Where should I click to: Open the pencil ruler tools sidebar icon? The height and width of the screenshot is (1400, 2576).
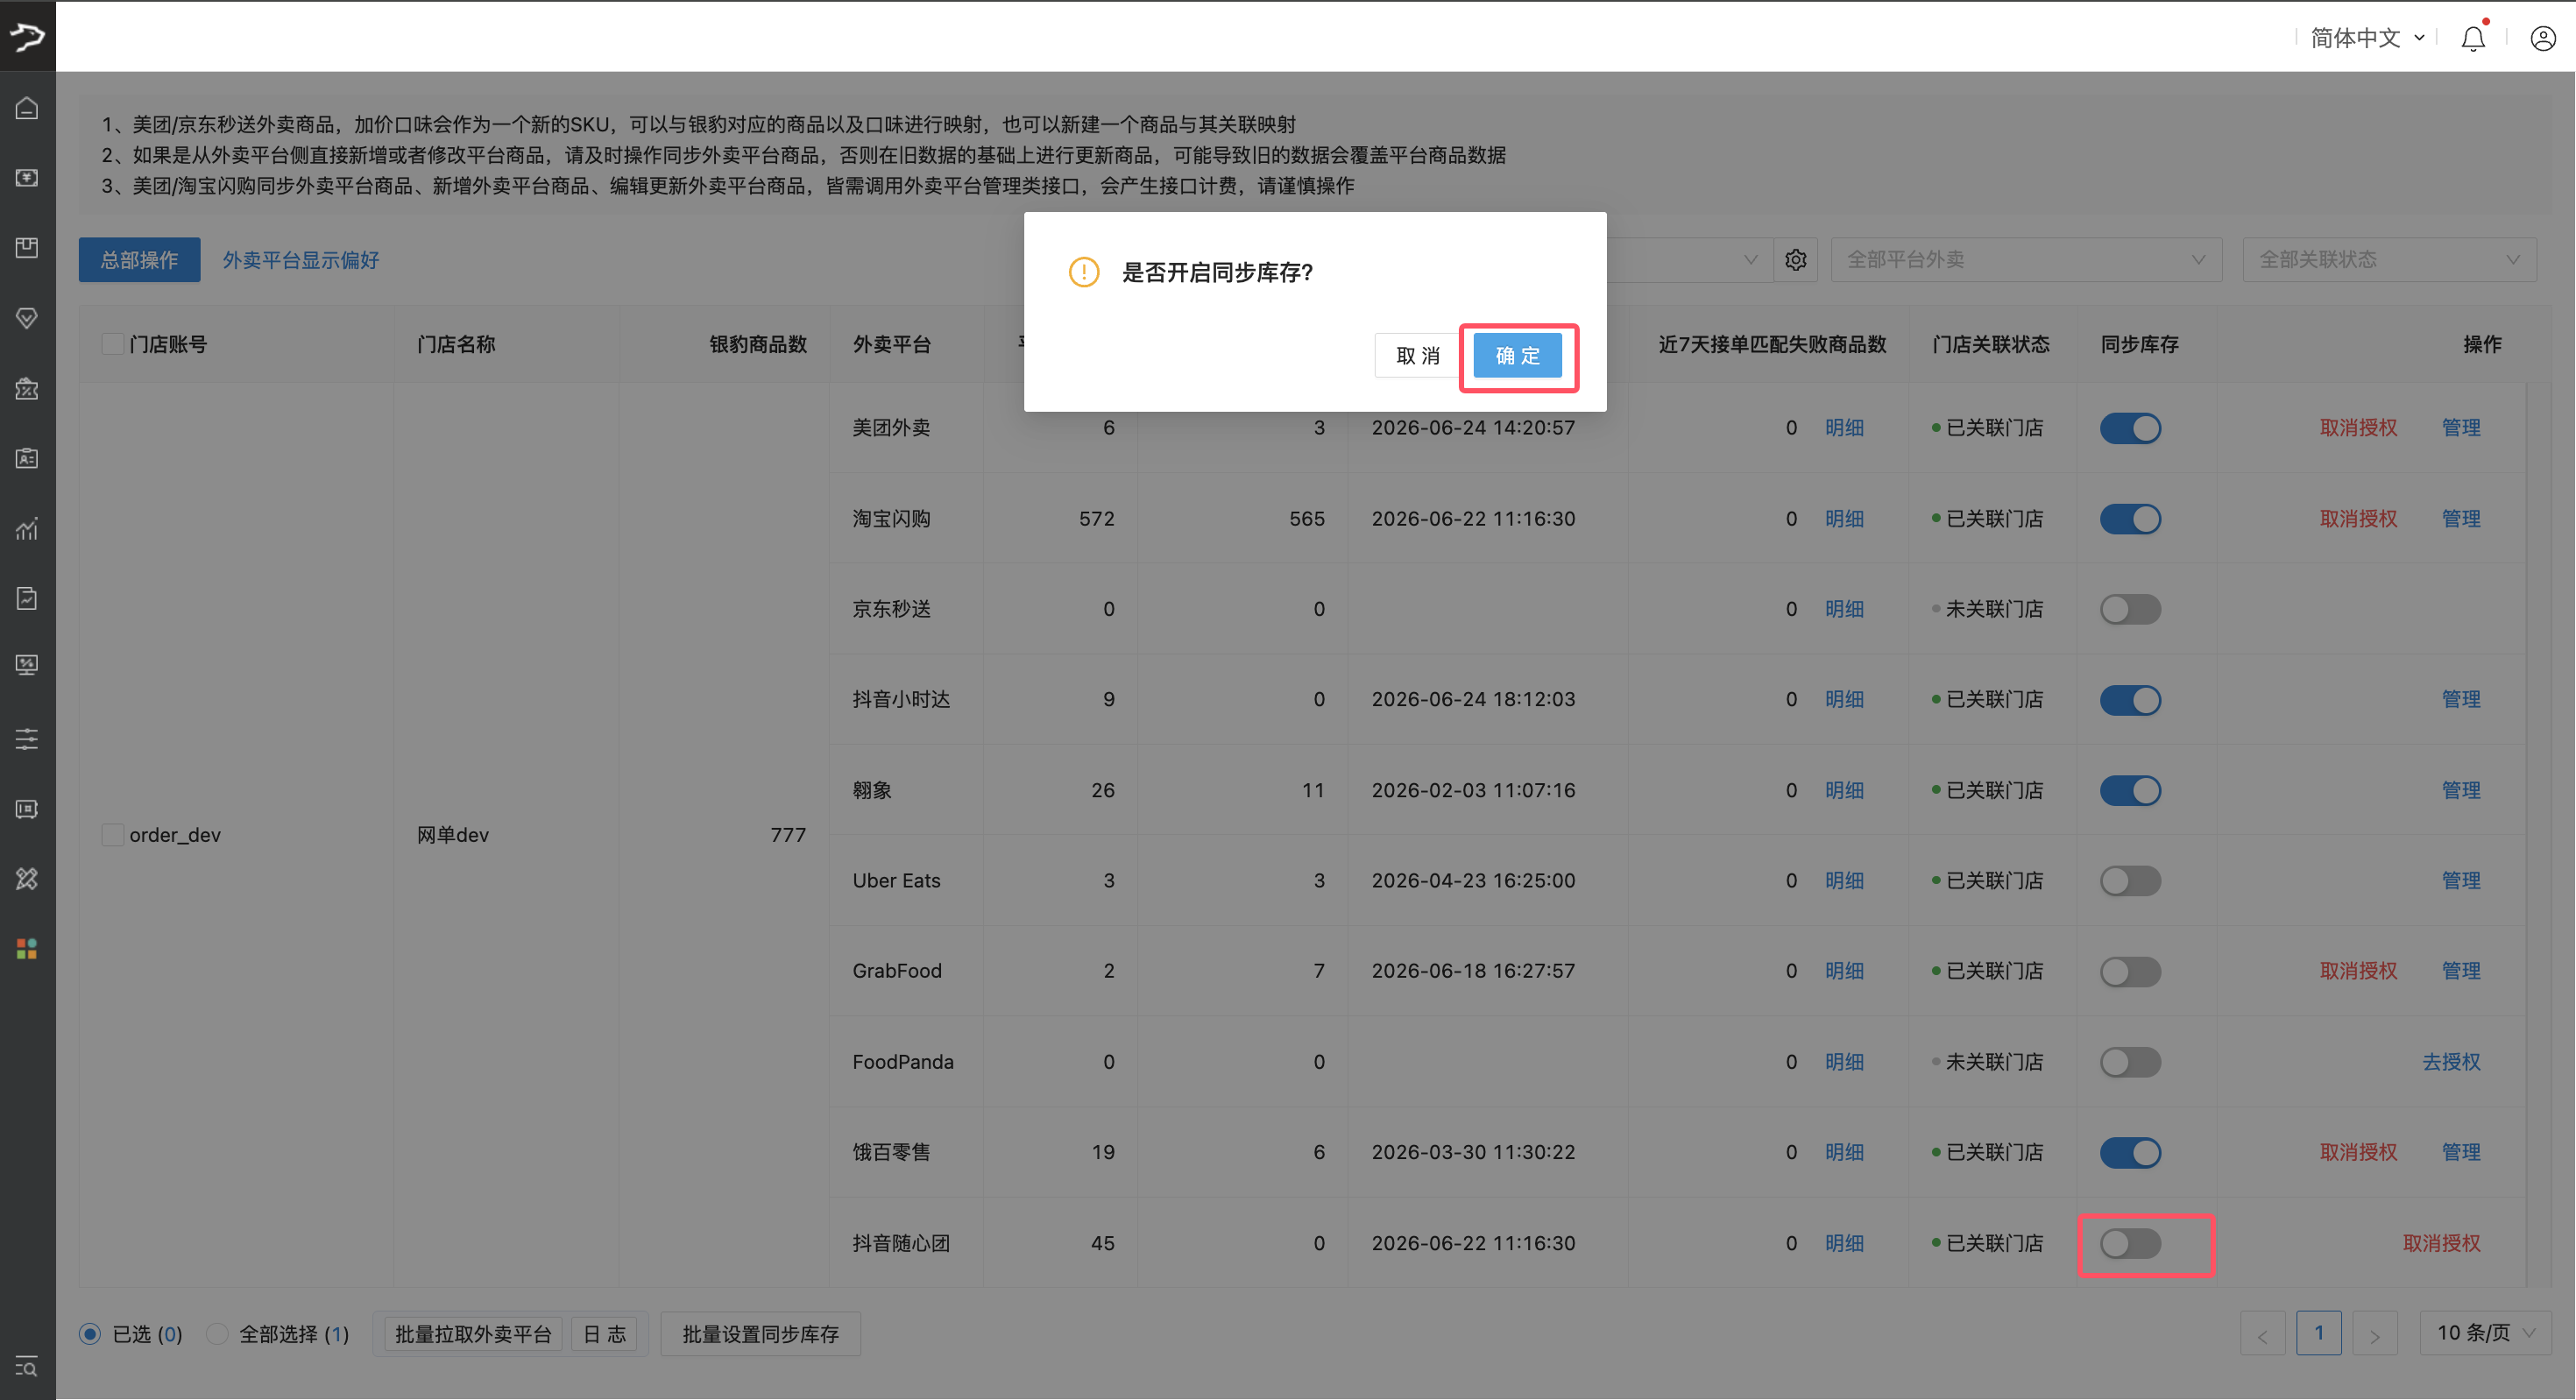click(x=27, y=879)
